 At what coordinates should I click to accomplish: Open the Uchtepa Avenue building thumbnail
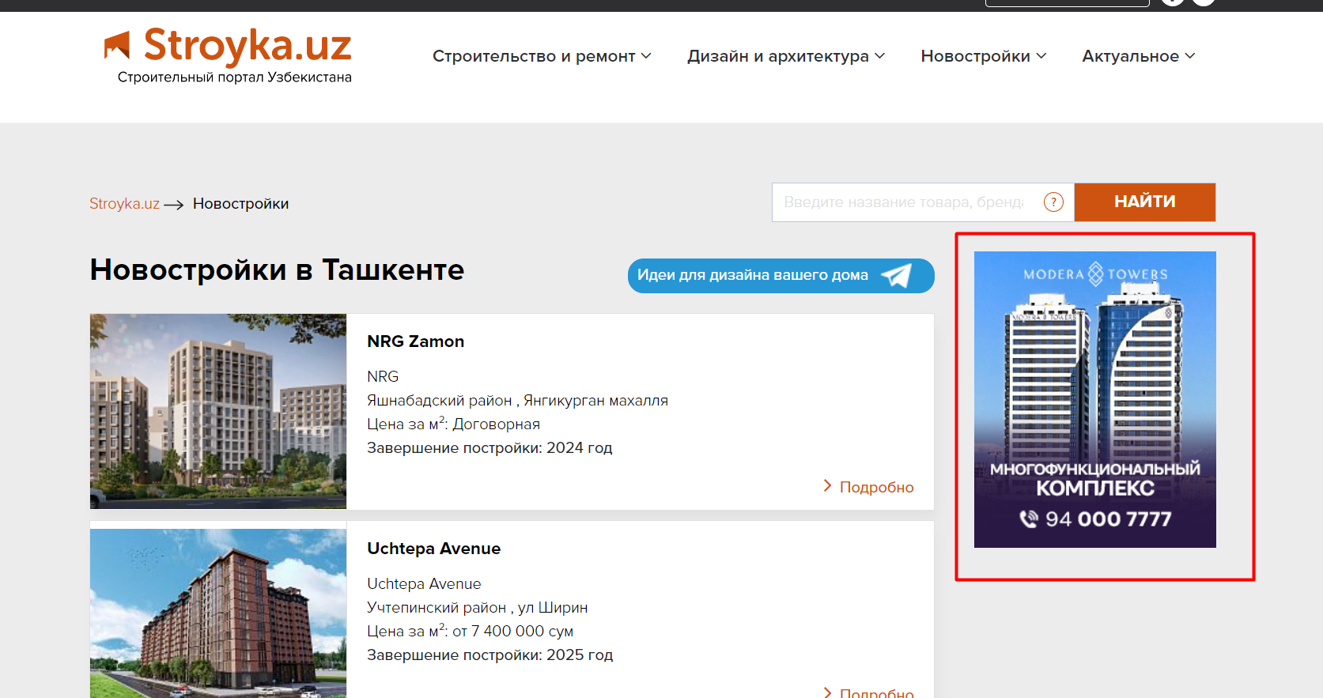tap(218, 613)
